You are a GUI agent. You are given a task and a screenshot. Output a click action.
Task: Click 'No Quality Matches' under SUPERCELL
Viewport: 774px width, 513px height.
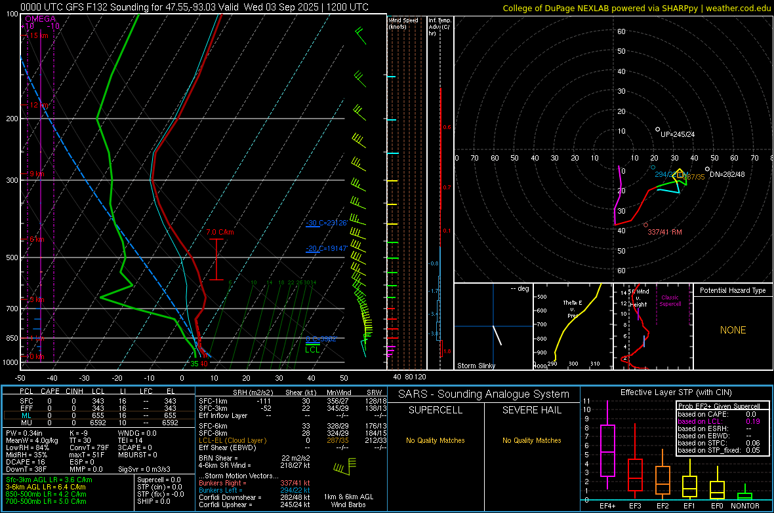click(436, 440)
